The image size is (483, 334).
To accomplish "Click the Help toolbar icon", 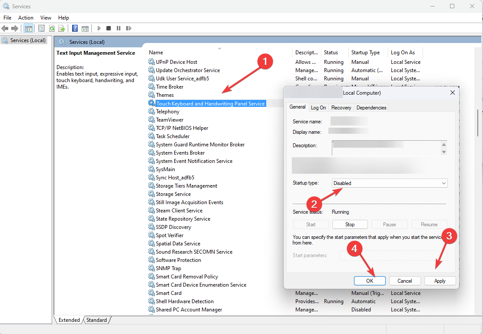I will click(75, 28).
